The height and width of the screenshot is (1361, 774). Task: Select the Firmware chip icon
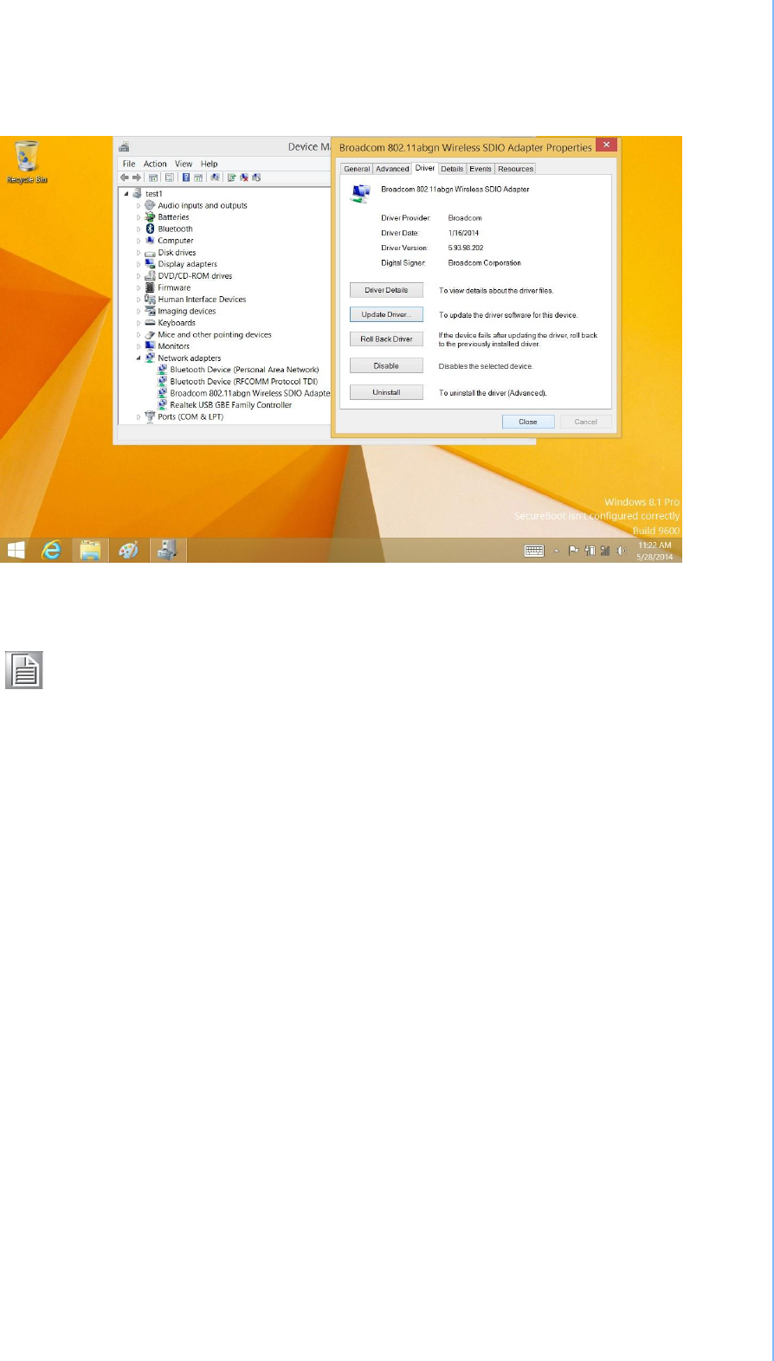(x=150, y=287)
